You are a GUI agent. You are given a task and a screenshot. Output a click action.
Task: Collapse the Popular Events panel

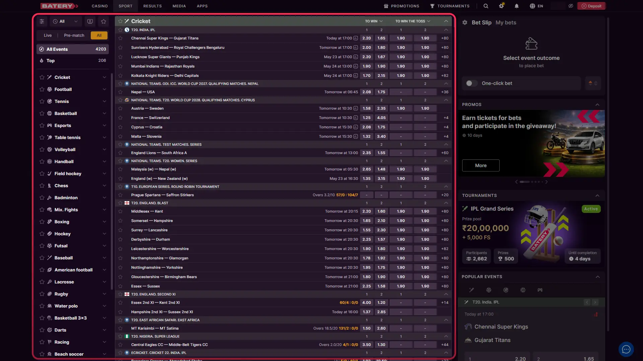597,277
